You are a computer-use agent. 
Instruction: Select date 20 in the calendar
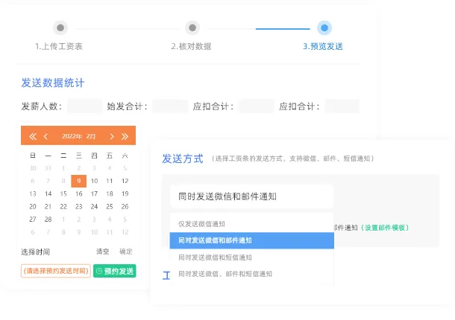pos(33,206)
